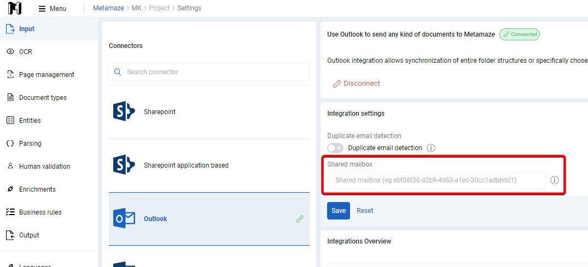
Task: Click the Save button
Action: [338, 210]
